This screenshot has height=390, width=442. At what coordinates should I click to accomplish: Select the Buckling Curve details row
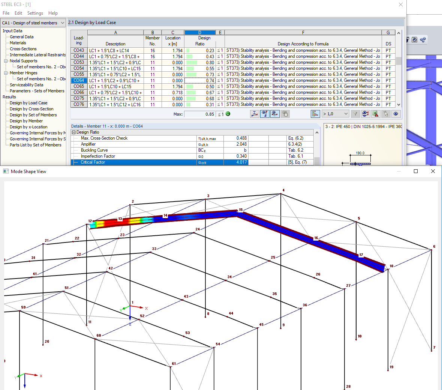click(192, 150)
